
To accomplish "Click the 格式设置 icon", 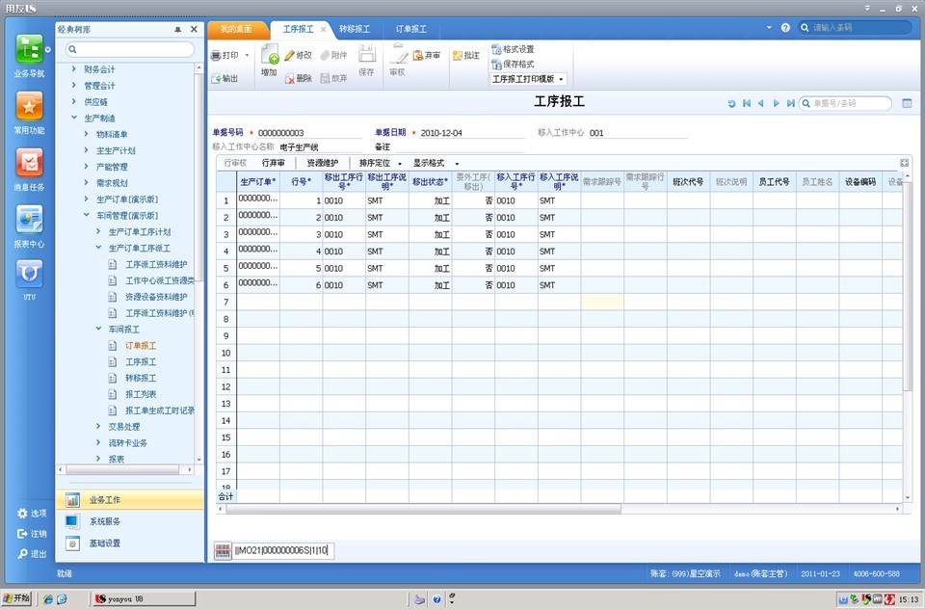I will click(497, 49).
